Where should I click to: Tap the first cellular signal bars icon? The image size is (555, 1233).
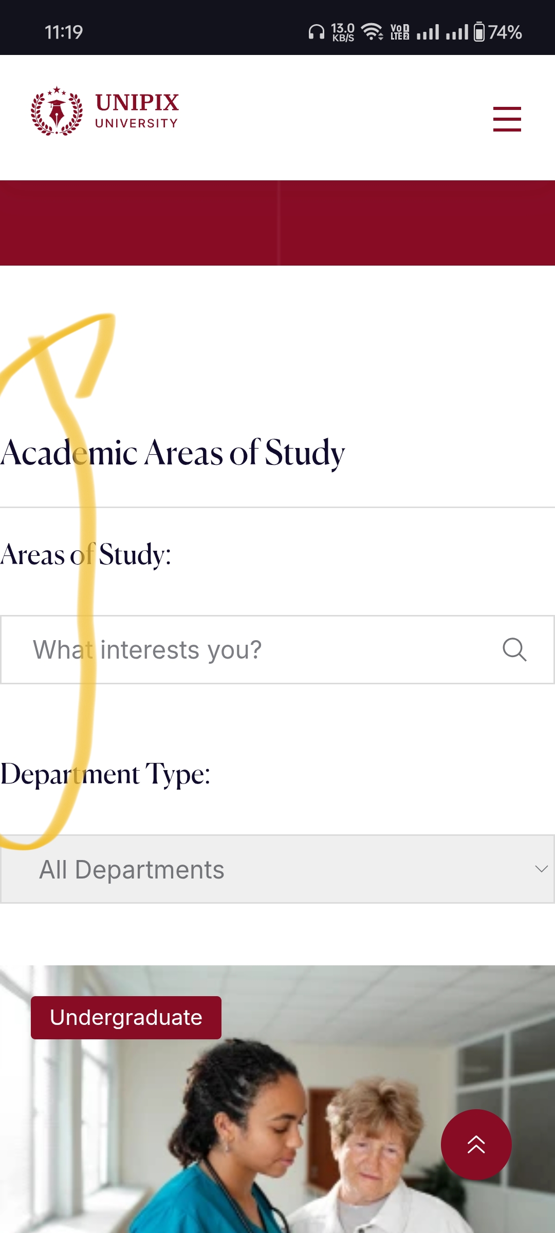428,32
